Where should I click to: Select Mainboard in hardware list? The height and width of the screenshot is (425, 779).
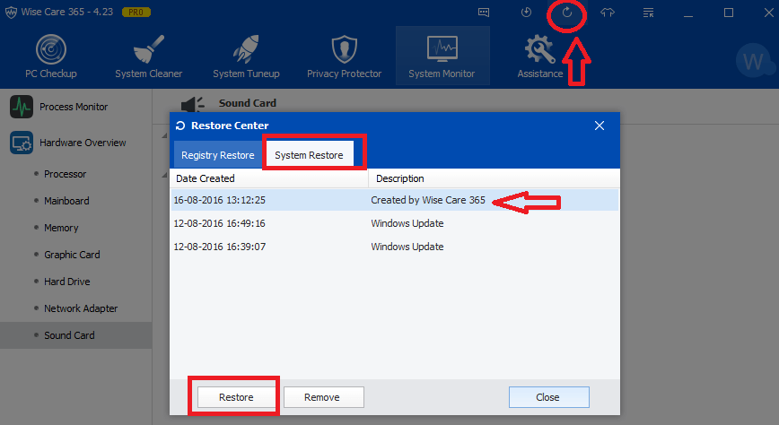tap(66, 201)
